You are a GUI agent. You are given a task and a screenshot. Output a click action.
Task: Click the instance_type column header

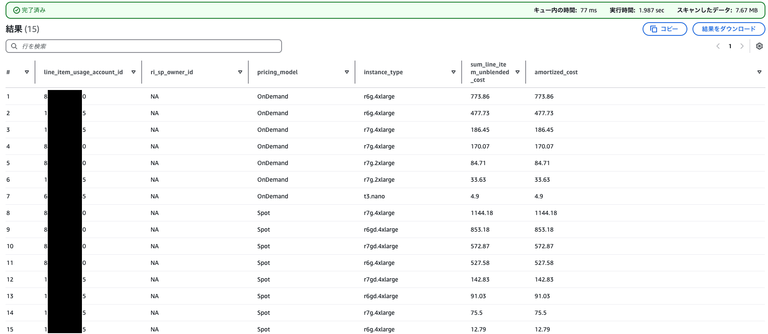(383, 72)
